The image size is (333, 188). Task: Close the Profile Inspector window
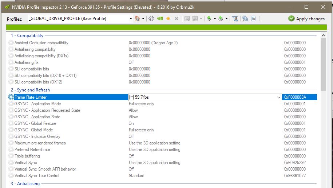tap(323, 7)
